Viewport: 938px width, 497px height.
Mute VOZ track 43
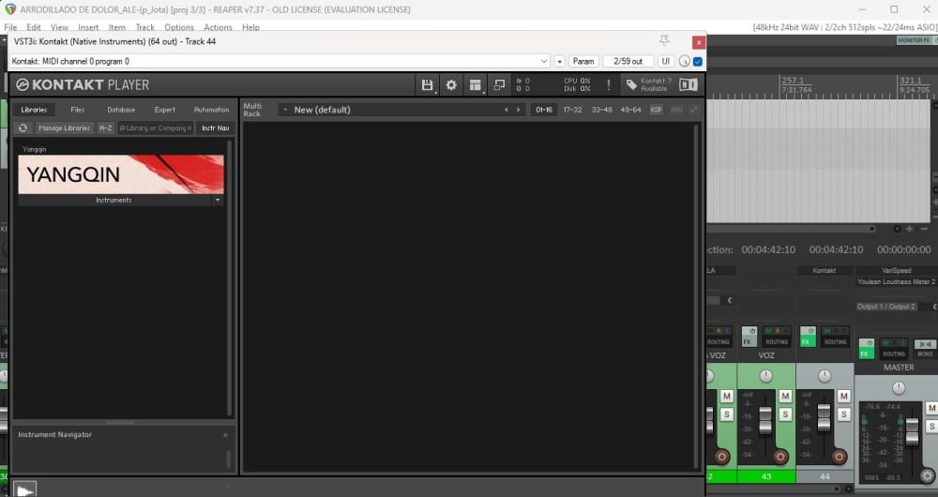[x=785, y=396]
